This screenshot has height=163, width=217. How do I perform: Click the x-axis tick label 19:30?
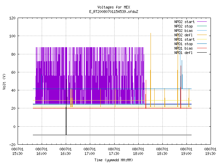click(x=210, y=153)
